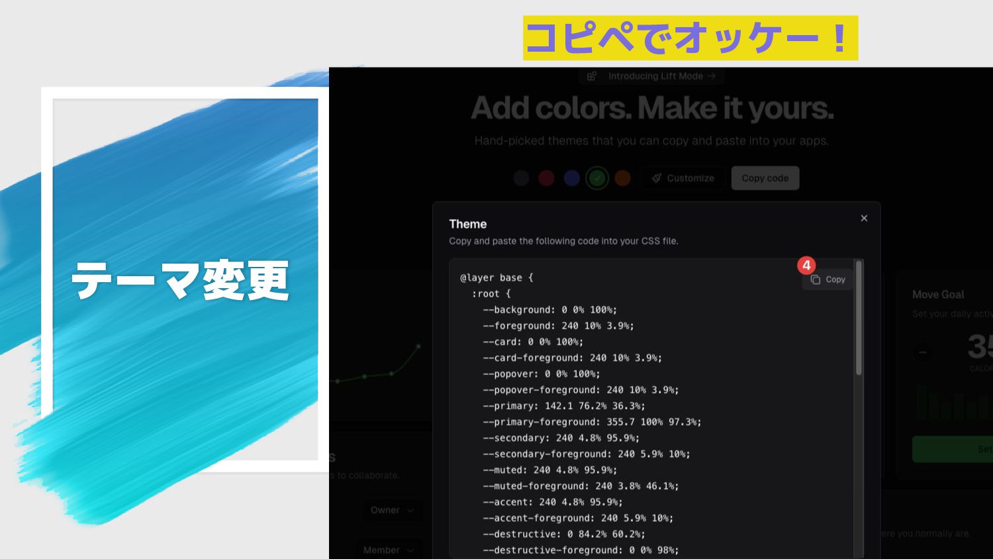Click the '--card: 0 0% 100%;' line

(x=533, y=342)
